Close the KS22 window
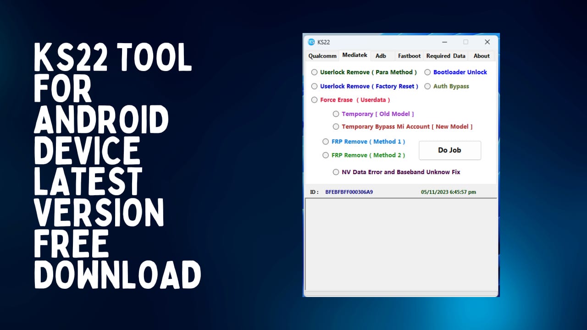587x330 pixels. pyautogui.click(x=487, y=42)
